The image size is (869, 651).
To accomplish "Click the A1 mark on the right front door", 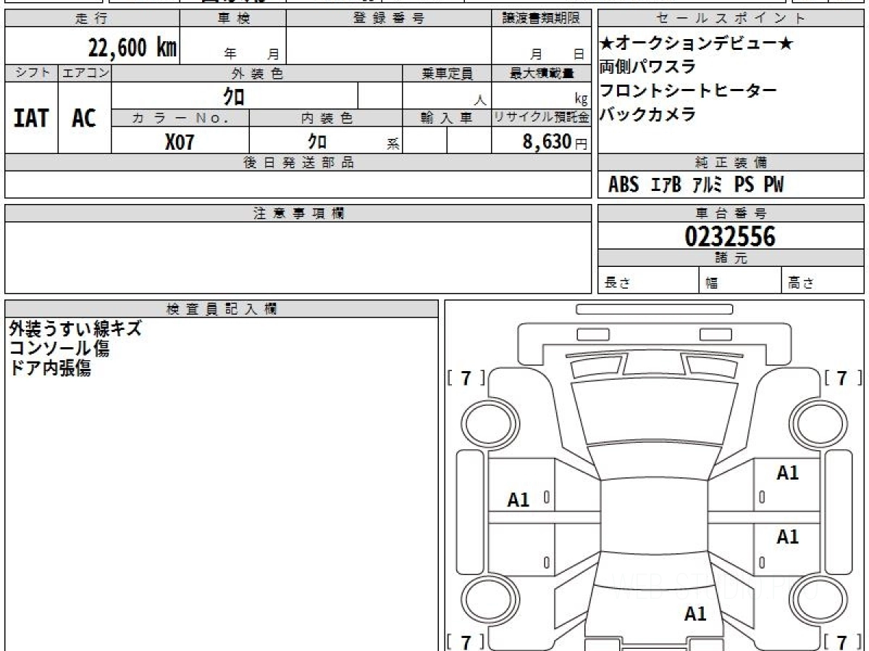I will [x=788, y=474].
